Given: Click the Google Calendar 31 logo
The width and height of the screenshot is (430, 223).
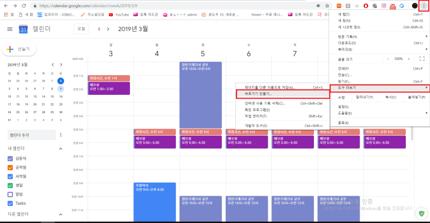Looking at the screenshot, I should point(23,29).
